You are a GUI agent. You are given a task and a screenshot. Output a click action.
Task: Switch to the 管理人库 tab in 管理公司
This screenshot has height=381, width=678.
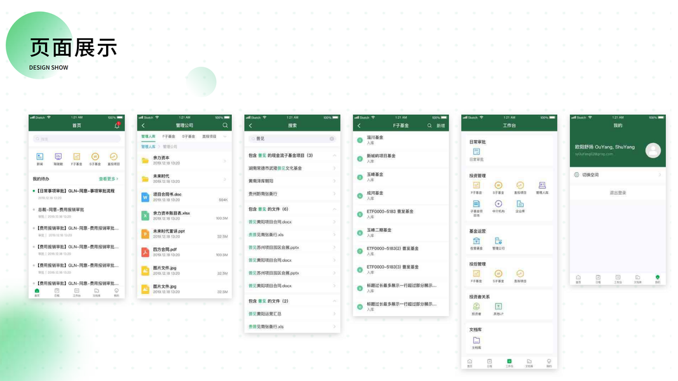coord(148,137)
